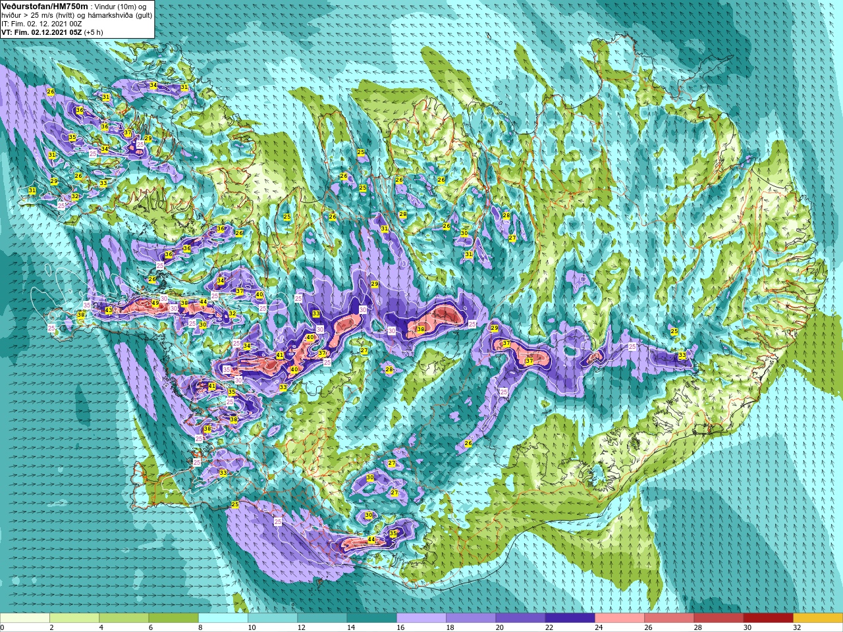
Task: Click the legend scale tick label 26
Action: [x=648, y=627]
